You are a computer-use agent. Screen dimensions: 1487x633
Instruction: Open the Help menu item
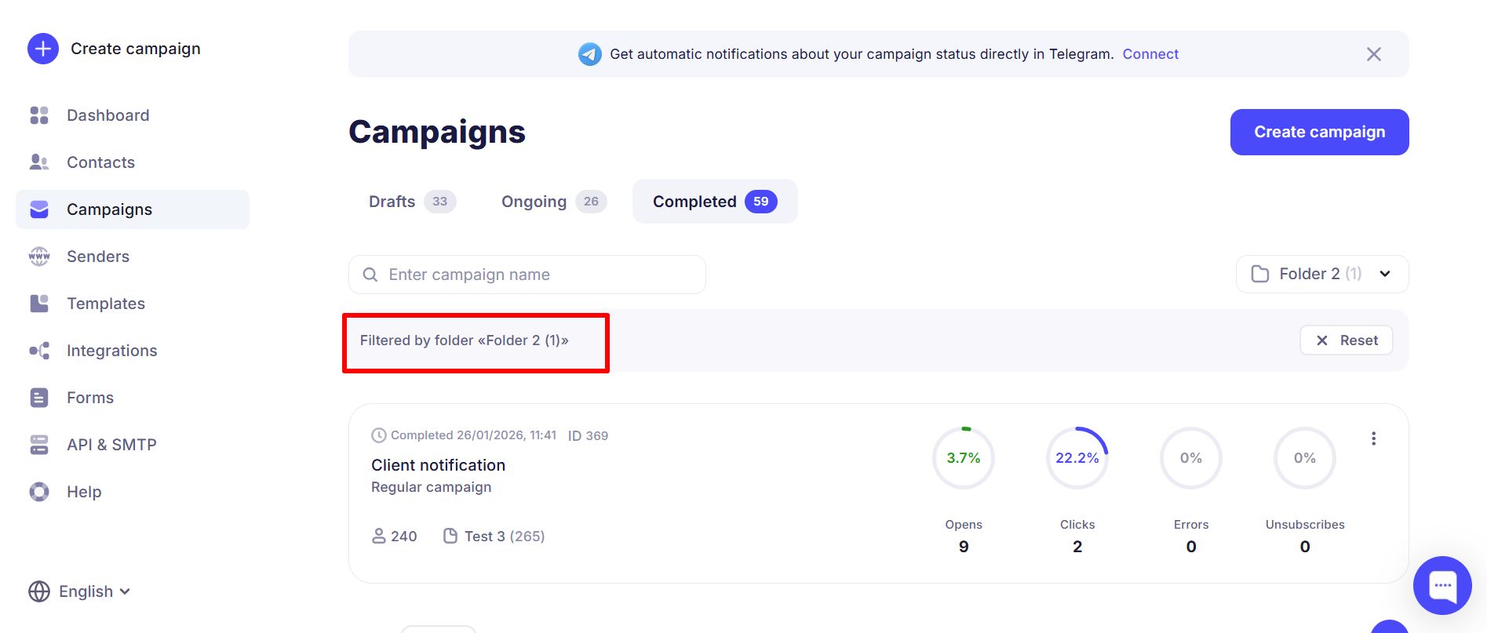[x=83, y=492]
